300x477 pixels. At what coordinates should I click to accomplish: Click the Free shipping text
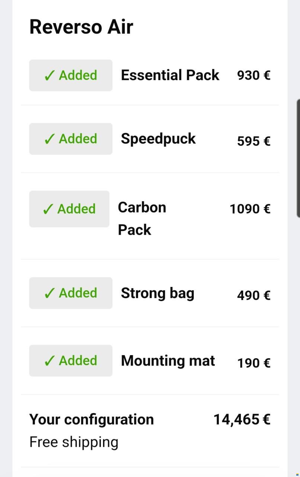[74, 442]
